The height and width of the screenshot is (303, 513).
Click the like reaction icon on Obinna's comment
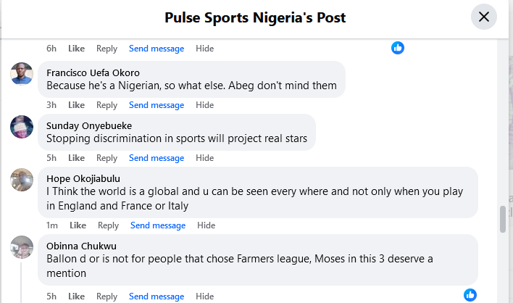point(470,294)
